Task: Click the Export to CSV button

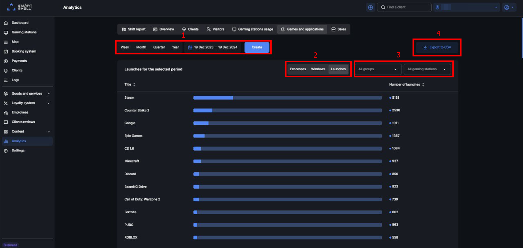Action: point(437,48)
